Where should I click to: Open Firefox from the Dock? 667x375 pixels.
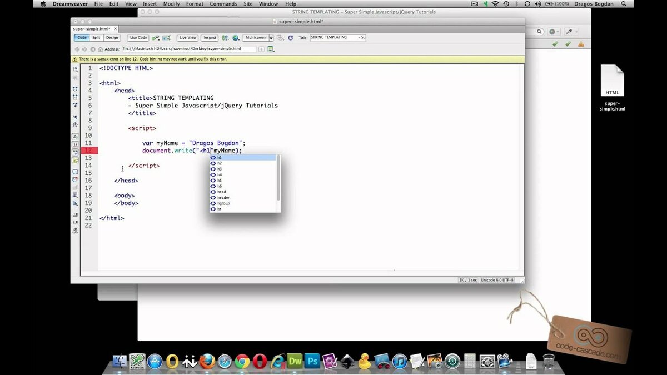click(x=207, y=361)
